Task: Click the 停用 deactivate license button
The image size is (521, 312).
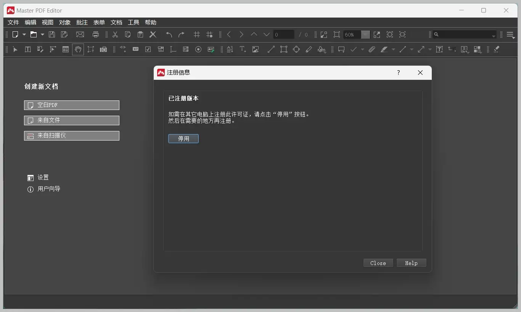Action: pyautogui.click(x=183, y=139)
